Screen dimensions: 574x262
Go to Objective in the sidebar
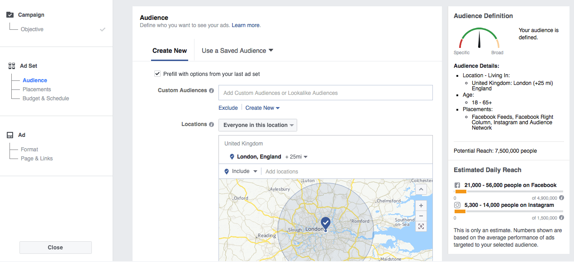click(32, 29)
